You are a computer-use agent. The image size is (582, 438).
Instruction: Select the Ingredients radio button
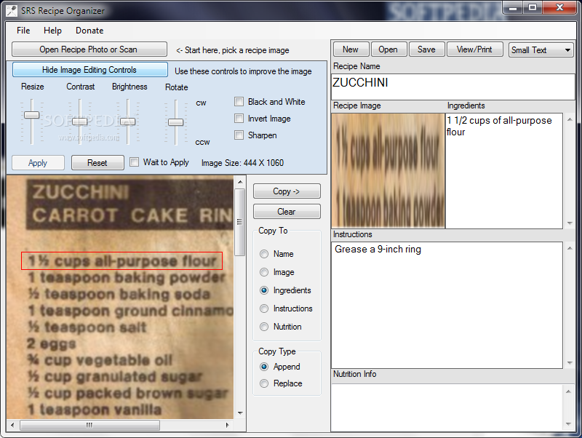pos(264,290)
